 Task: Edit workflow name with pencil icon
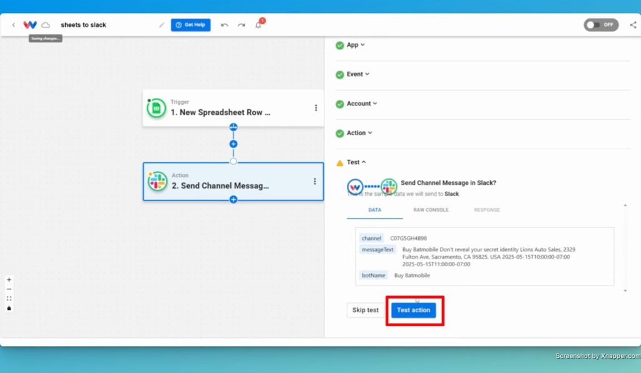[162, 25]
